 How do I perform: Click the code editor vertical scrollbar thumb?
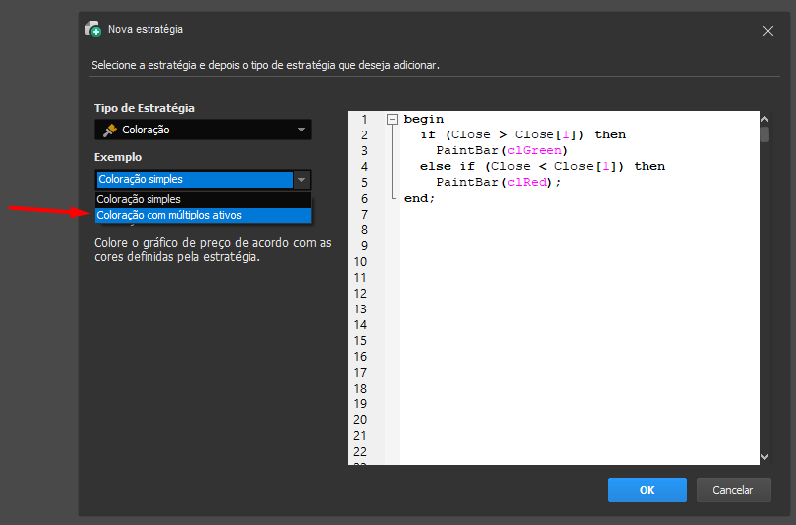[x=764, y=134]
